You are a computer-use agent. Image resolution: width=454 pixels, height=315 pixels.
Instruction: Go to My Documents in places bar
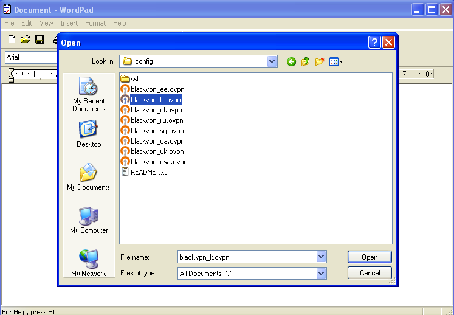(89, 177)
